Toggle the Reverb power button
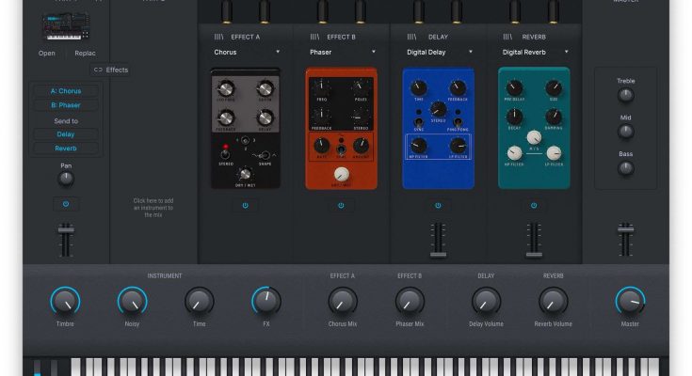 [x=534, y=205]
